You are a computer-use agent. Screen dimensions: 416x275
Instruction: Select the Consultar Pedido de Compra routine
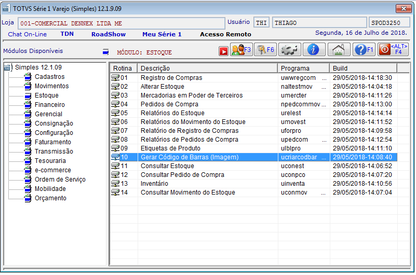point(182,175)
